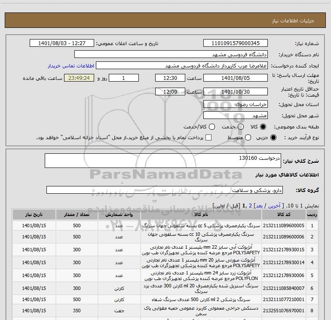
Task: Click the تعداد / مقدار column header
Action: point(77,214)
